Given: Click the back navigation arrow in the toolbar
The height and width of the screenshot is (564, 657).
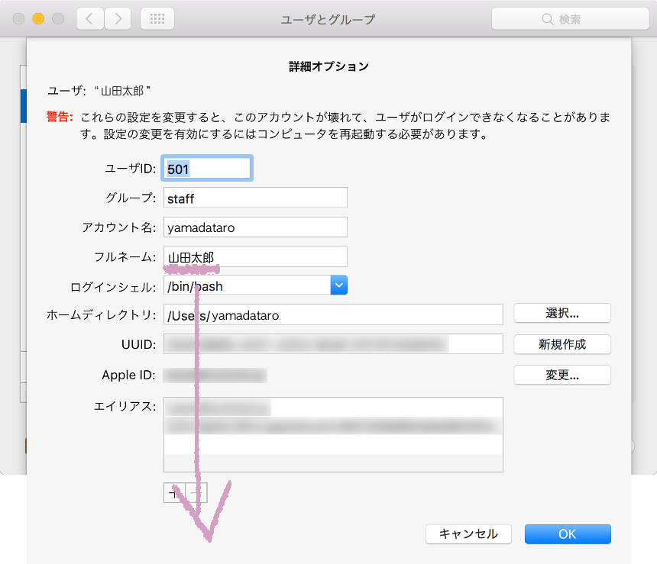Looking at the screenshot, I should pyautogui.click(x=89, y=18).
